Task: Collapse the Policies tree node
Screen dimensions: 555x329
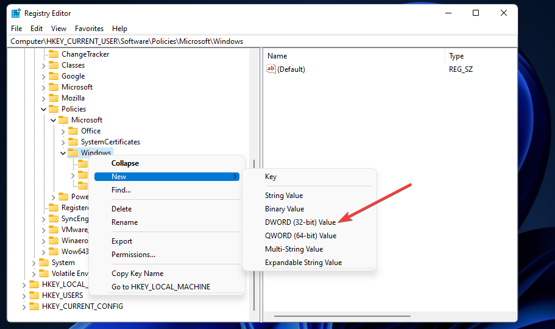Action: [x=44, y=109]
